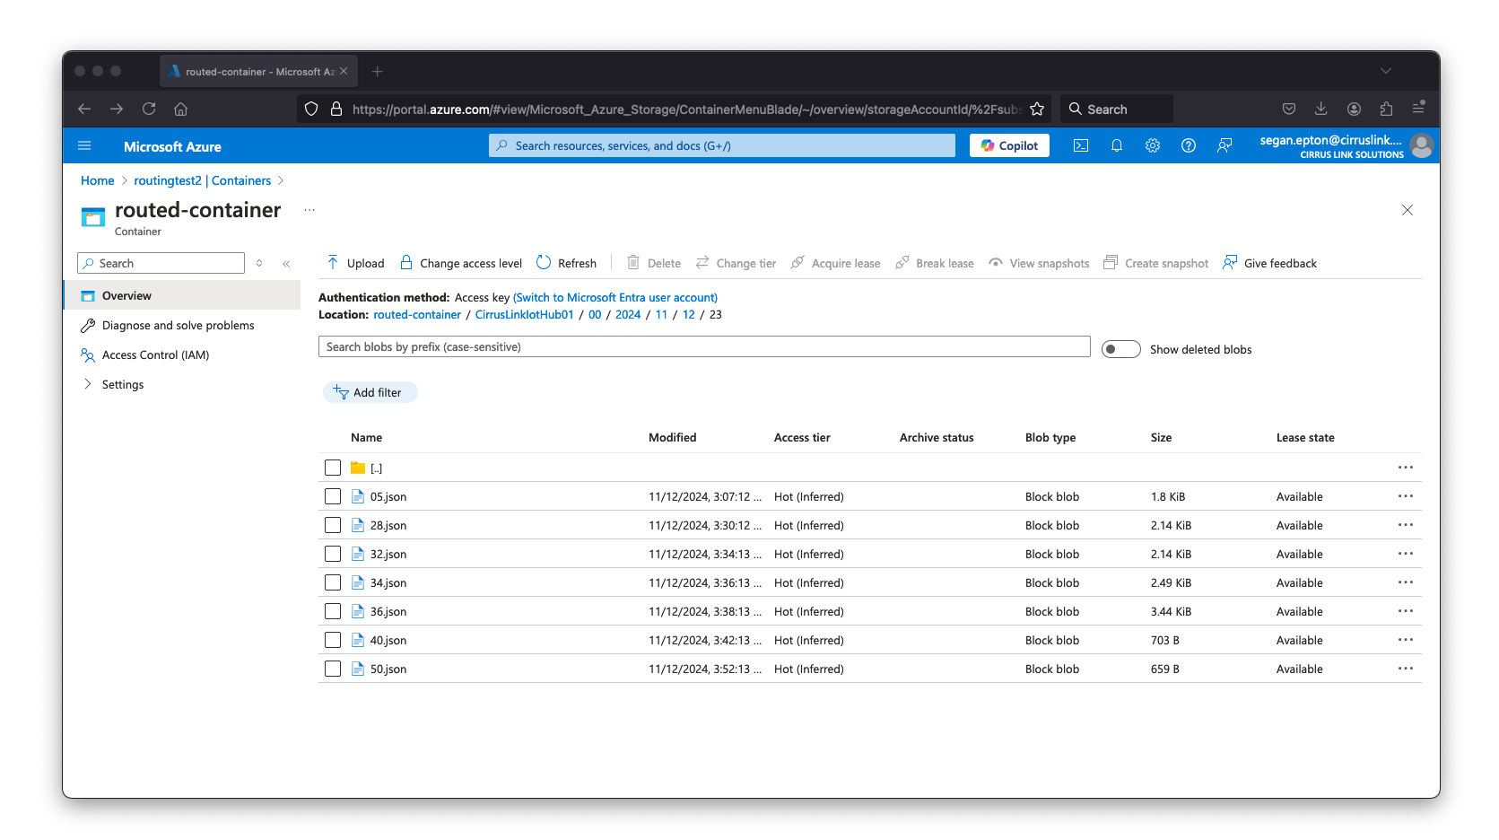Viewport: 1499px width, 840px height.
Task: Open Diagnose and solve problems
Action: (x=178, y=325)
